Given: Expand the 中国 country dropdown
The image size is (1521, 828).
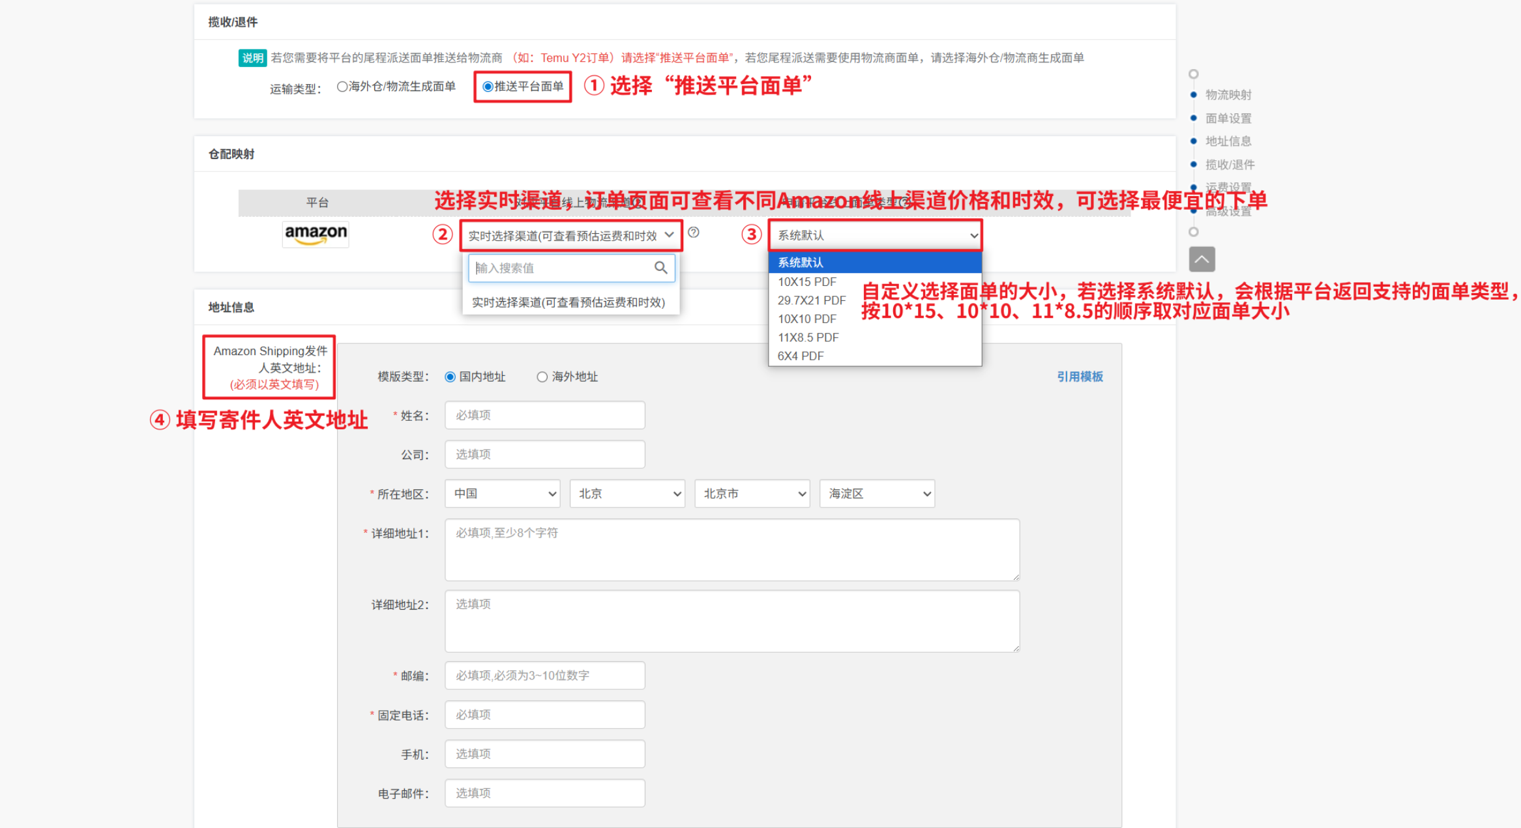Looking at the screenshot, I should click(502, 494).
